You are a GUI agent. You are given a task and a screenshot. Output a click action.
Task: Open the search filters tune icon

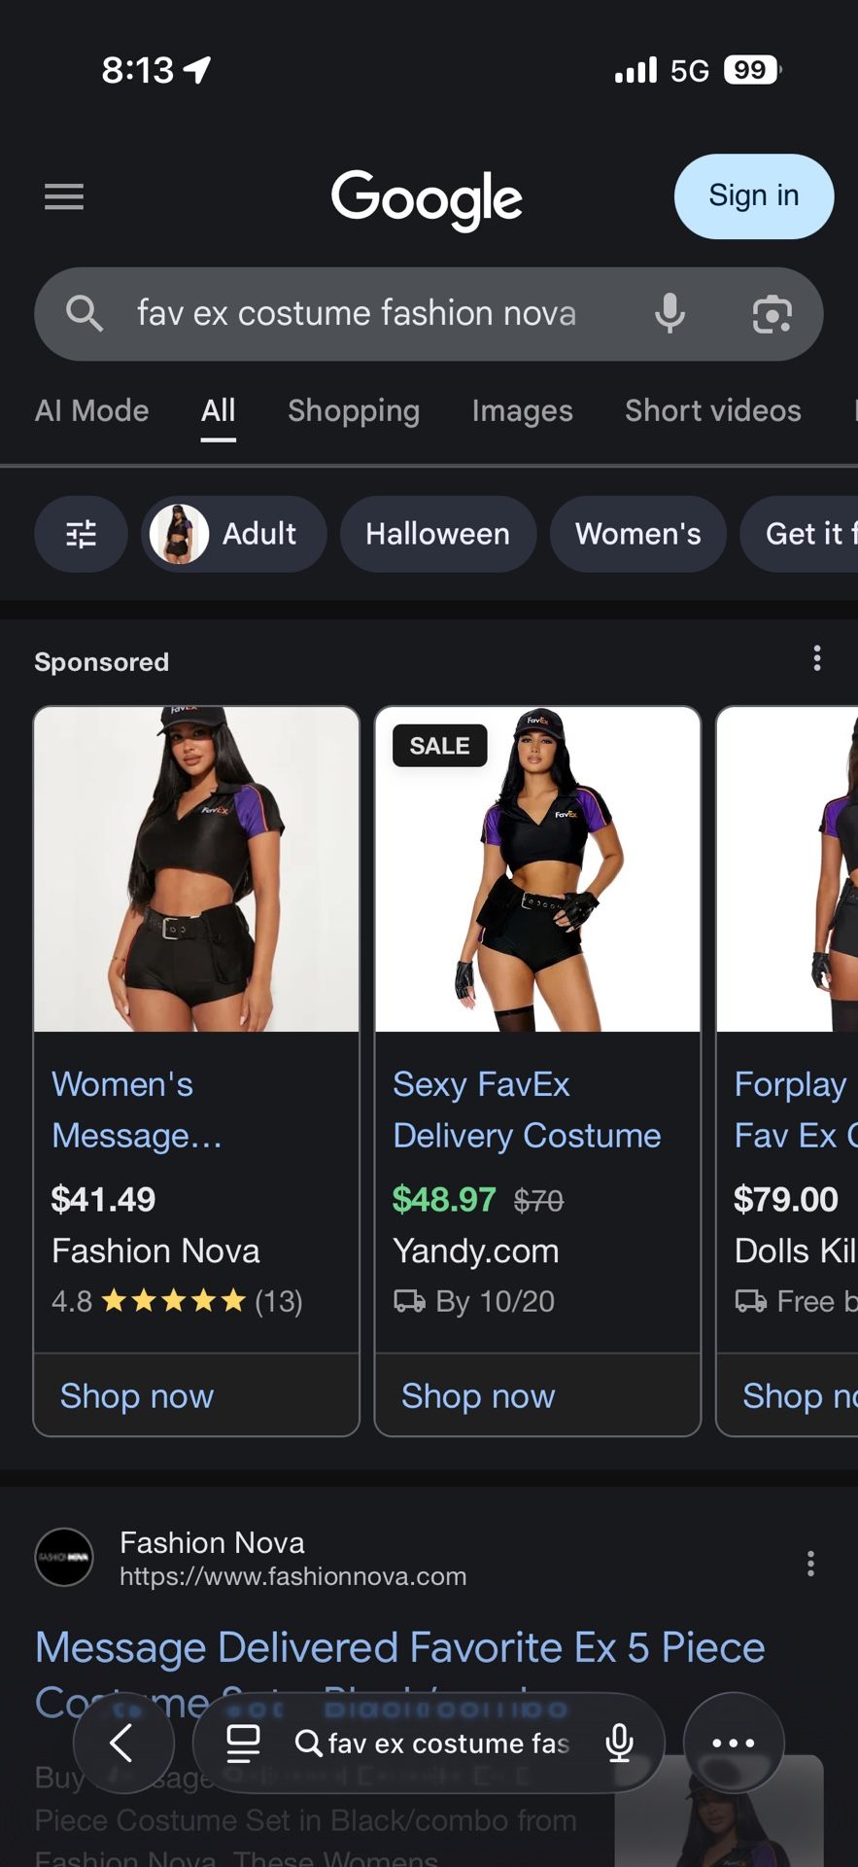(81, 534)
